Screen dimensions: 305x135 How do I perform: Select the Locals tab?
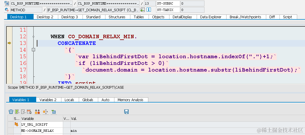tap(70, 100)
